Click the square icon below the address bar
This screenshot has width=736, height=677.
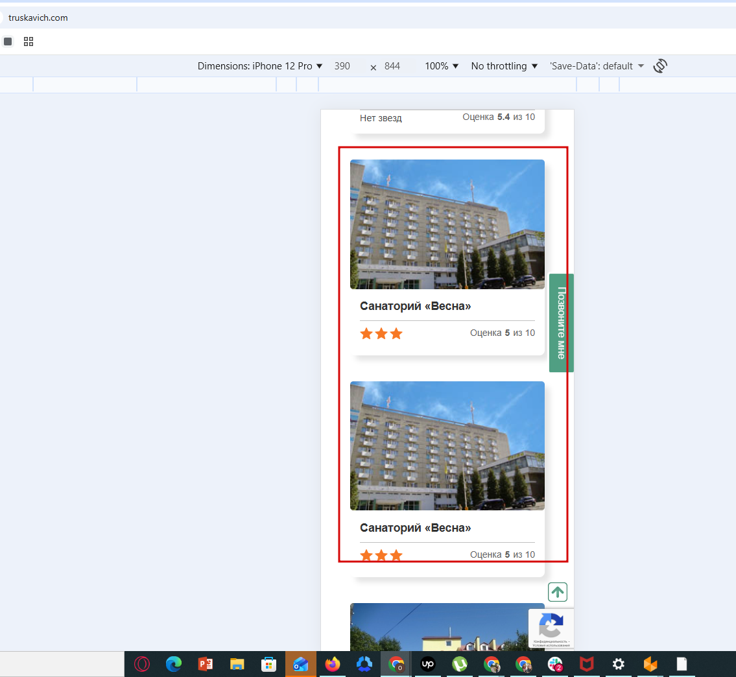pyautogui.click(x=8, y=42)
